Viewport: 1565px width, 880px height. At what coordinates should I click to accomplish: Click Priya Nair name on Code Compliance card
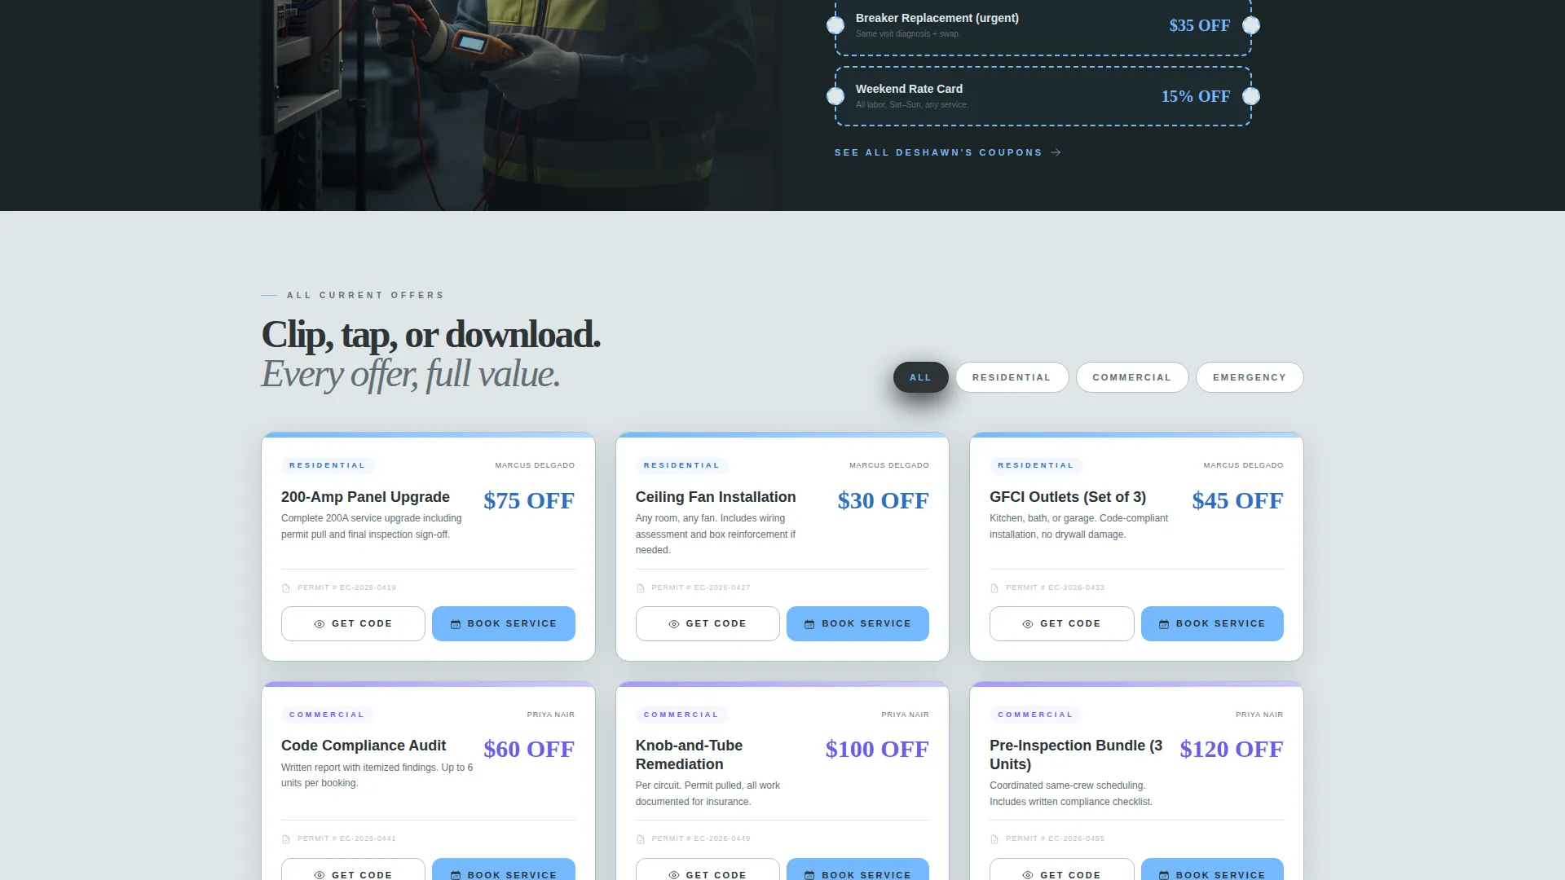pos(550,715)
